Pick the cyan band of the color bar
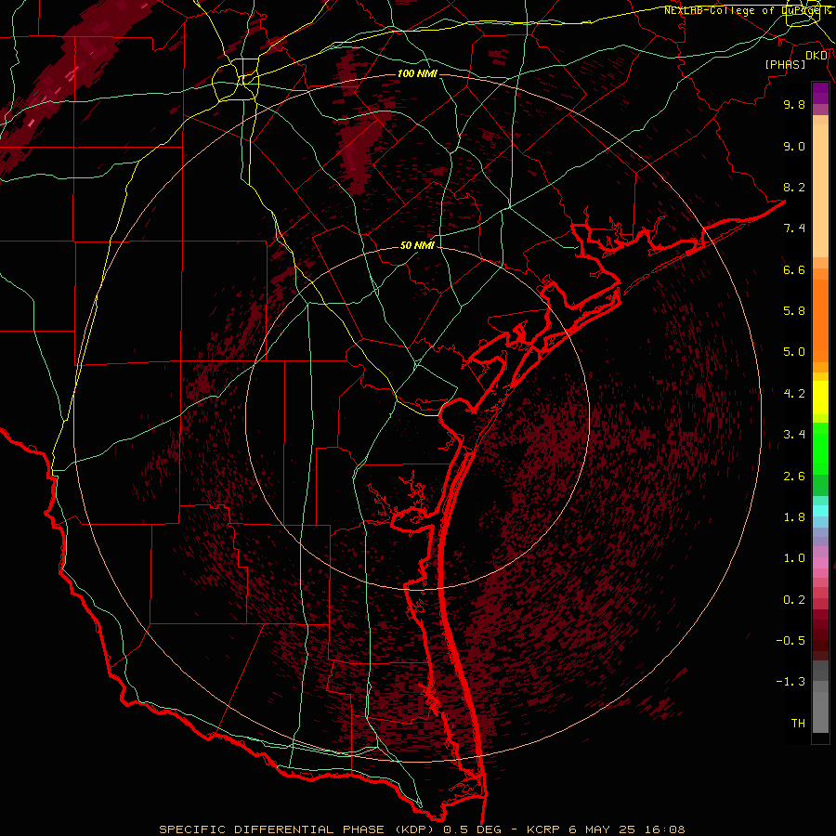This screenshot has height=836, width=836. coord(820,511)
